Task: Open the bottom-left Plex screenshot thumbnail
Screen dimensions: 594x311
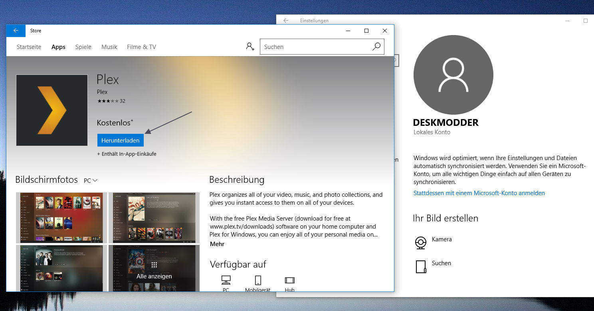Action: click(61, 268)
